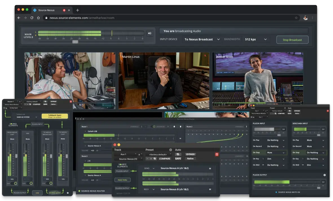Image resolution: width=333 pixels, height=201 pixels.
Task: Bookmark page with the star icon
Action: (x=296, y=18)
